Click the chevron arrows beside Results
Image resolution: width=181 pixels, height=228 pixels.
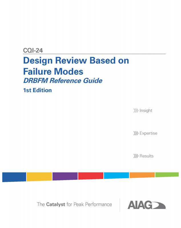pos(136,156)
